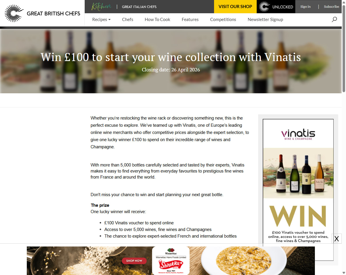Image resolution: width=346 pixels, height=275 pixels.
Task: Expand the Recipes dropdown arrow
Action: pos(109,20)
